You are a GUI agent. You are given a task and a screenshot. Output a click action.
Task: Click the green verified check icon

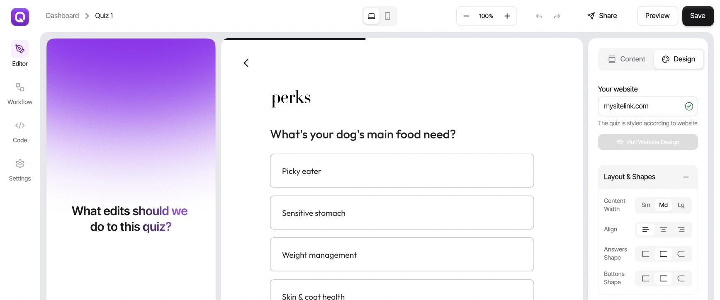689,106
